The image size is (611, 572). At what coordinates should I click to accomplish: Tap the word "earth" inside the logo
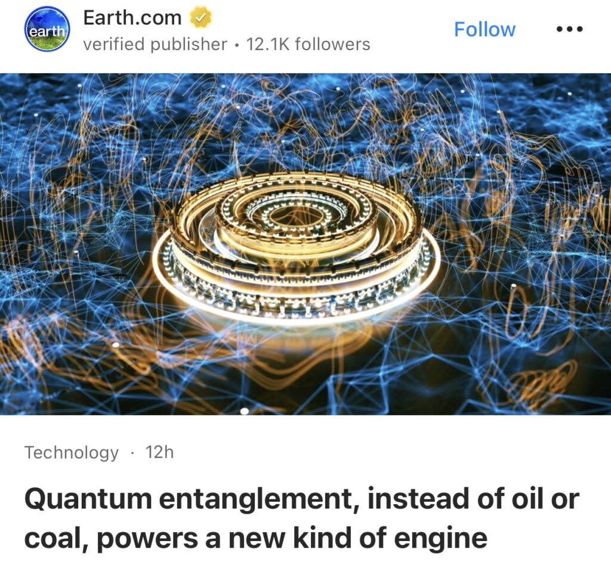[47, 31]
